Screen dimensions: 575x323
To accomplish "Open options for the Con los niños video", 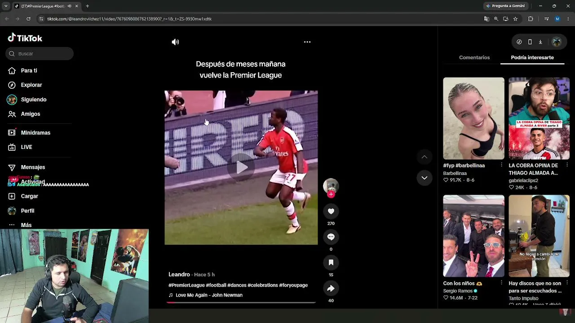I will 501,283.
